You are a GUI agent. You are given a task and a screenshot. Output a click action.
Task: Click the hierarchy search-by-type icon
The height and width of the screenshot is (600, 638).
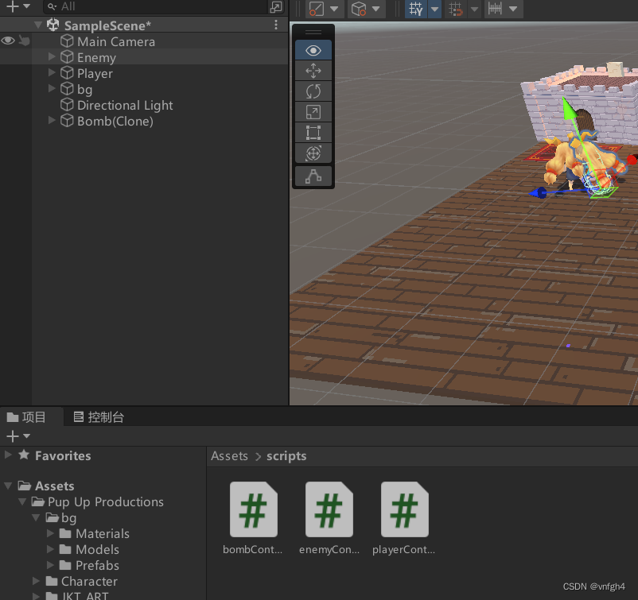[276, 6]
